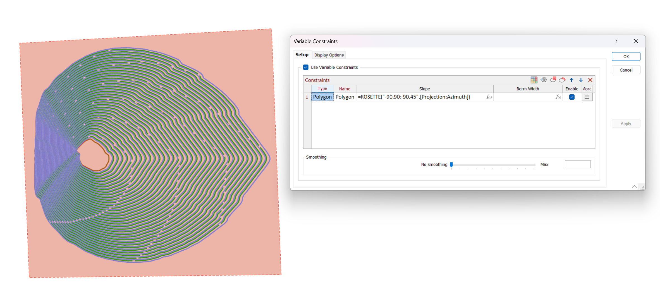Click the OK button

626,57
